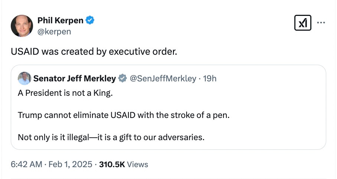Click the Feb 1, 2025 date link
This screenshot has width=337, height=179.
click(70, 165)
